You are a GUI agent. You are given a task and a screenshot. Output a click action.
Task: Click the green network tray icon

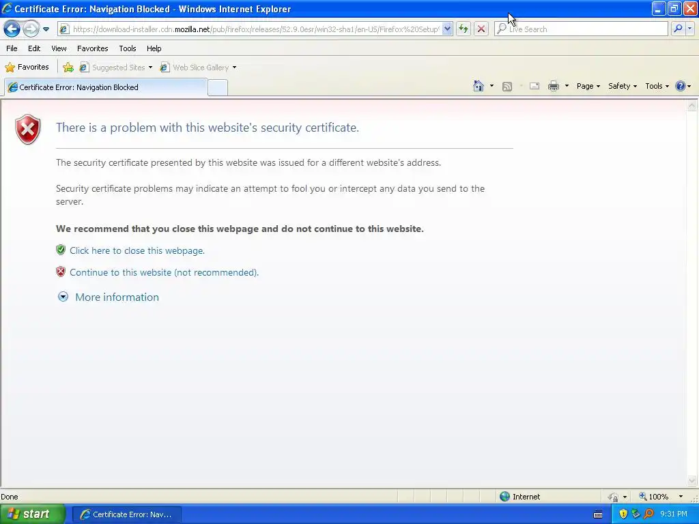(636, 514)
